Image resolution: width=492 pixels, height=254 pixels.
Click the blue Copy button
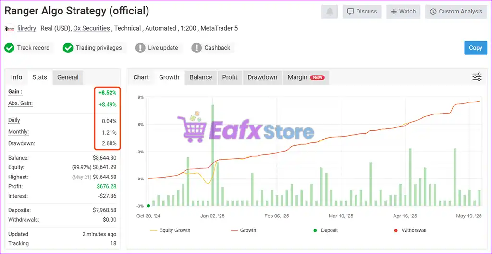[476, 48]
